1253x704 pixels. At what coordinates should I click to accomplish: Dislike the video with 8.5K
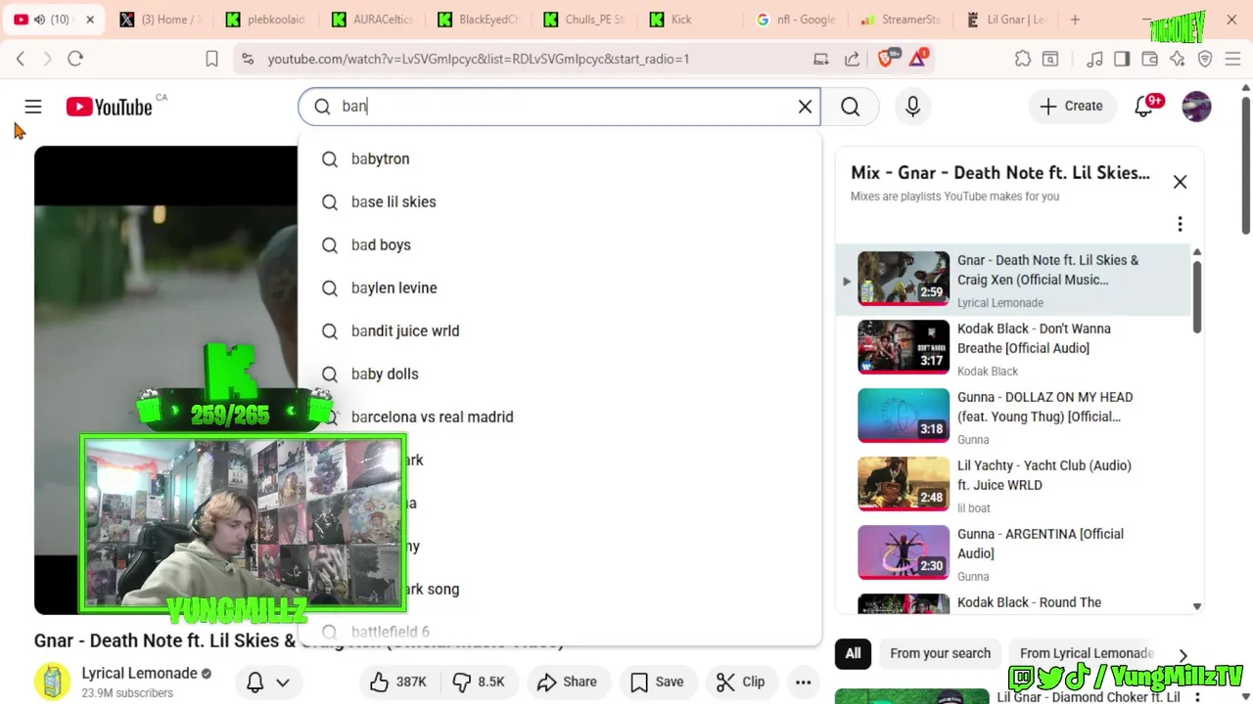click(479, 682)
